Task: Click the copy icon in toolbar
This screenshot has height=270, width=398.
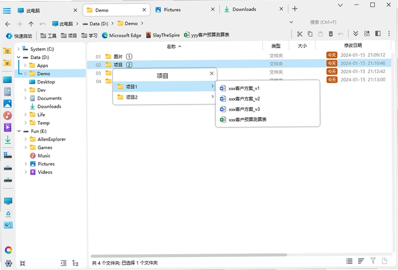Action: click(310, 34)
